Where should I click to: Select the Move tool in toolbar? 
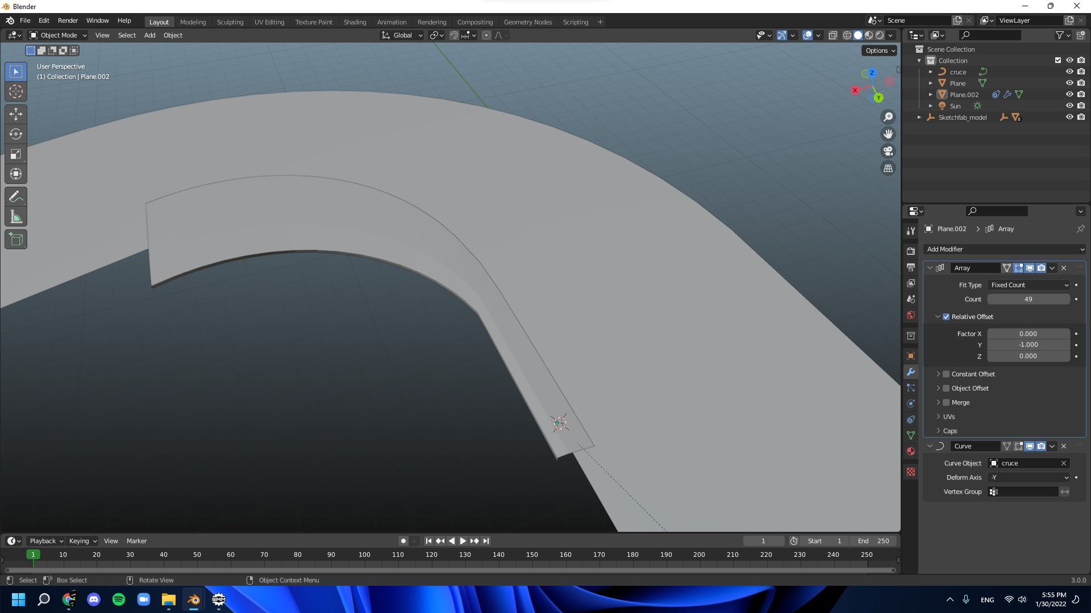(16, 114)
